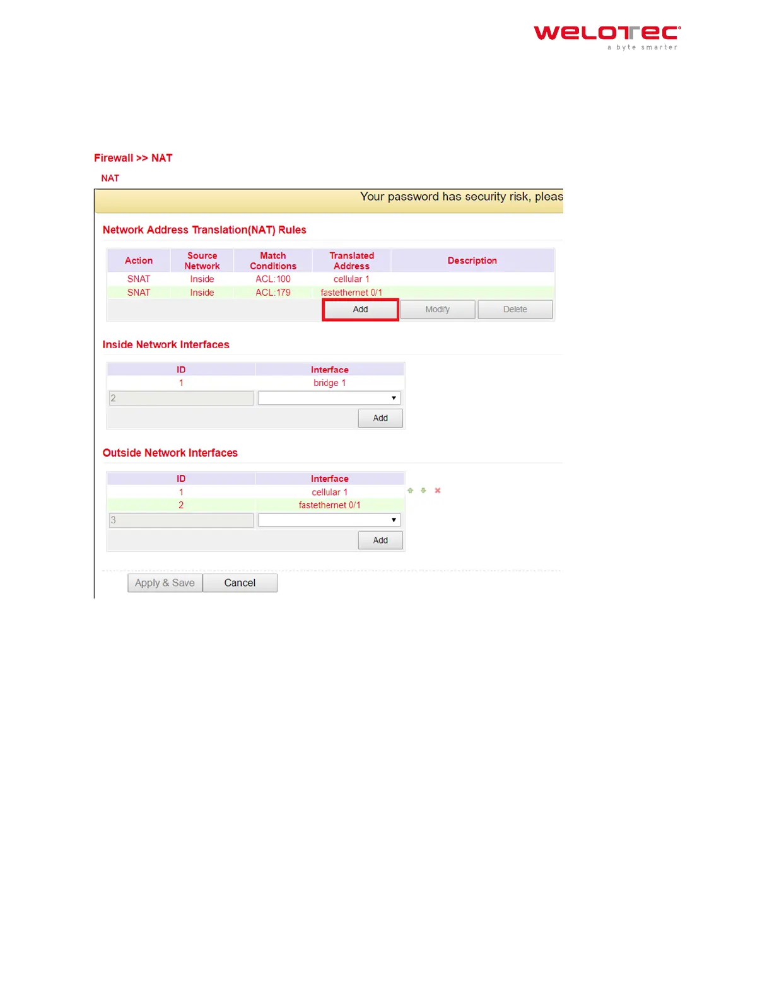Click the Firewall >> NAT breadcrumb heading
Screen dimensions: 772x999
coord(133,158)
